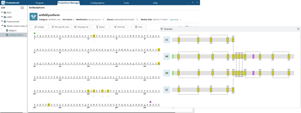Open the Configurations menu
The image size is (301, 113).
97,3
